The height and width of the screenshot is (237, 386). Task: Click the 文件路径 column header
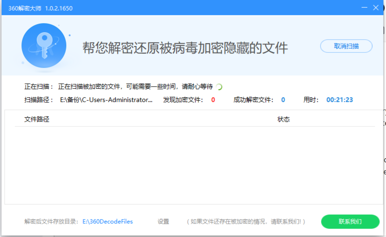pyautogui.click(x=37, y=119)
